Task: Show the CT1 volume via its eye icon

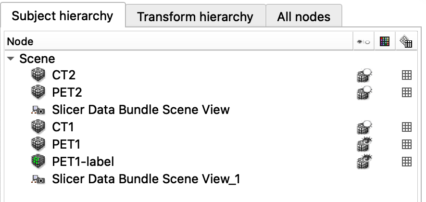Action: click(x=364, y=127)
